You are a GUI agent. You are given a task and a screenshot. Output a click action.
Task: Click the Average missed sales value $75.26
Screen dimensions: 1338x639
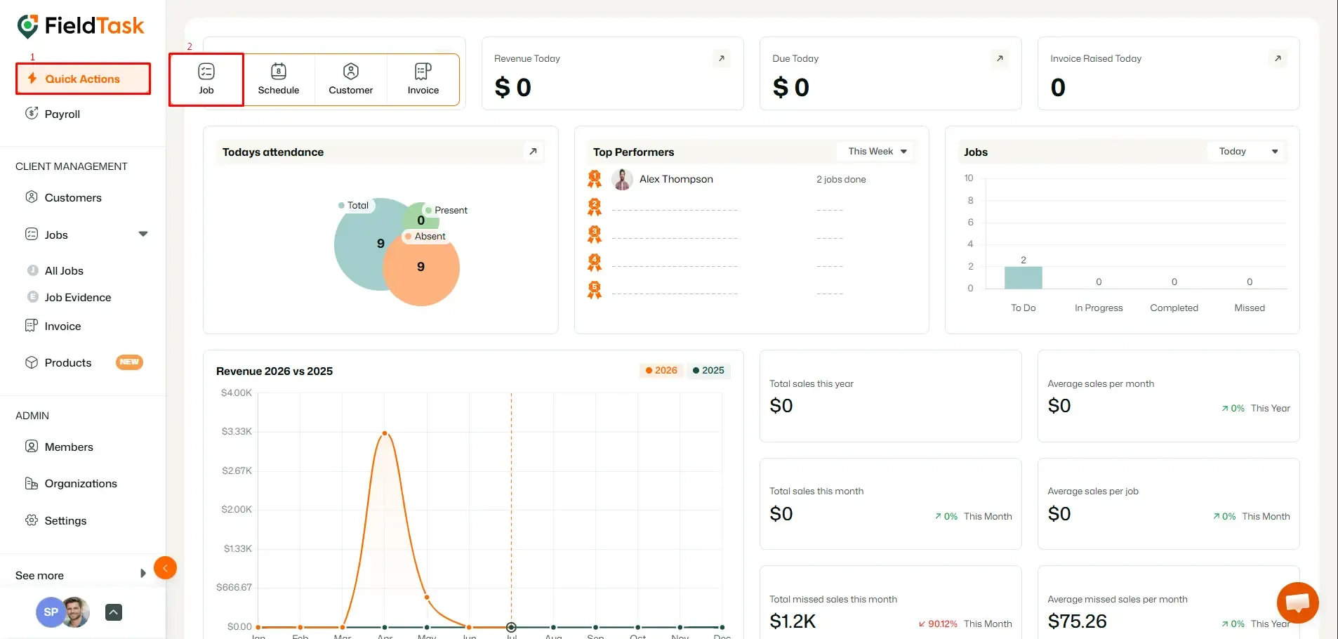1077,621
